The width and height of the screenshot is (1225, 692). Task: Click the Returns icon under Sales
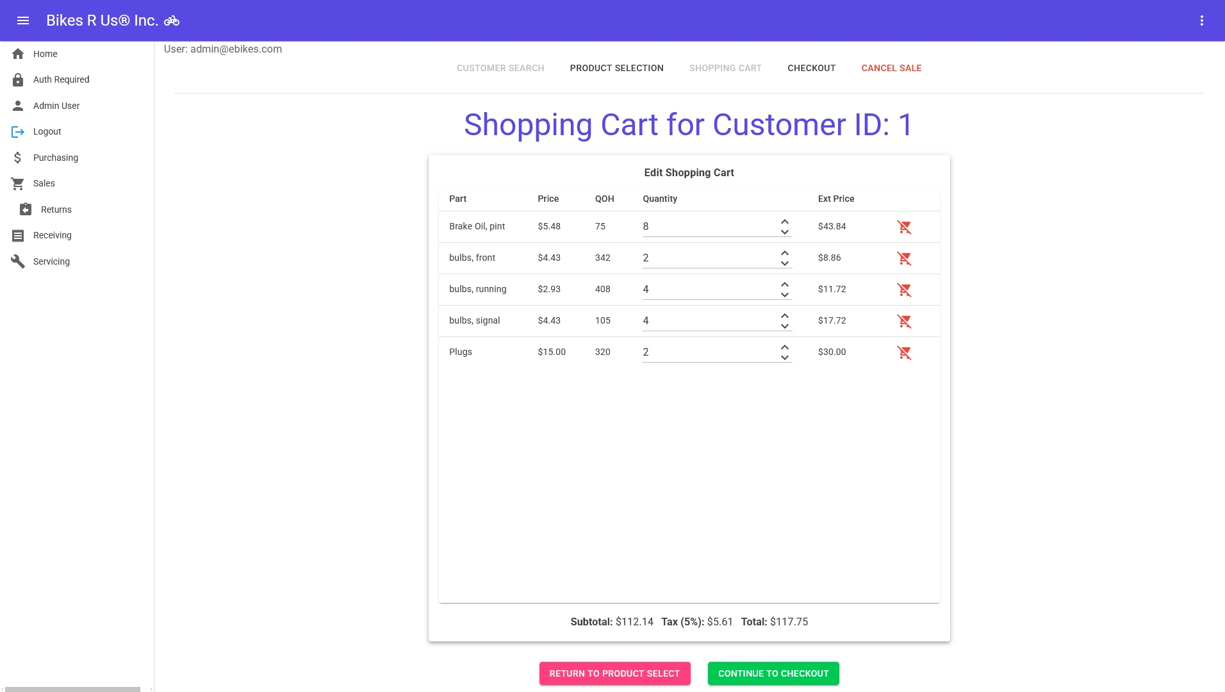pos(26,209)
